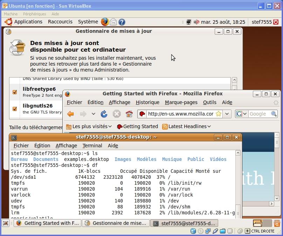Open the Raccourcis menu in the top panel
Screen dimensions: 283x236
point(60,22)
